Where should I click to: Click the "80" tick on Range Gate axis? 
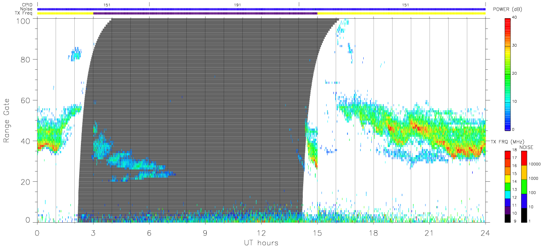point(26,59)
